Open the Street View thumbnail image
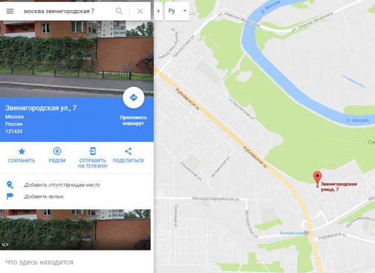Viewport: 375px width, 273px height. pos(76,230)
